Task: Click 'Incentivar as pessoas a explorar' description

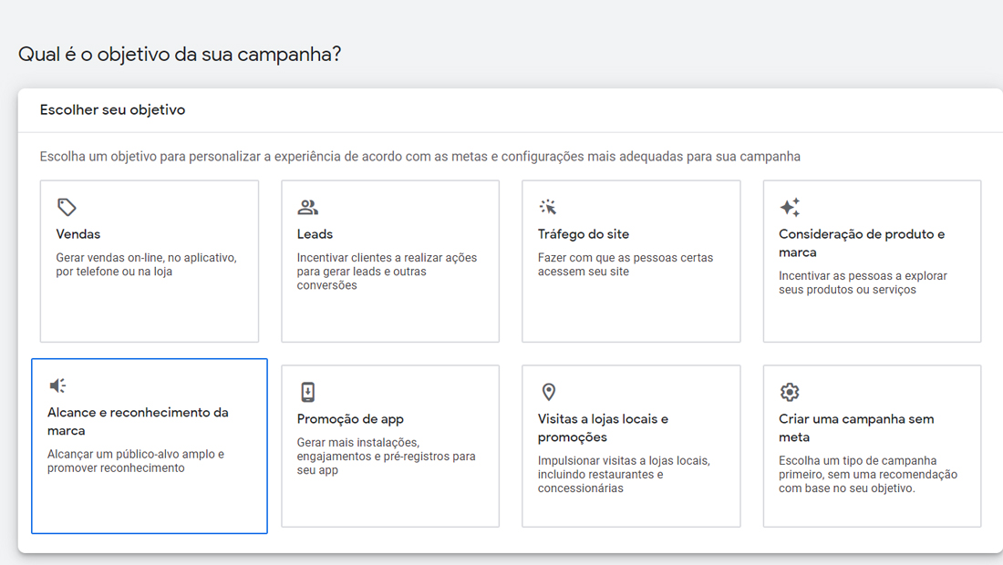Action: (863, 282)
